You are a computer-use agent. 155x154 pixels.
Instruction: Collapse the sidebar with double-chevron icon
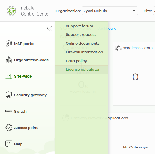(49, 28)
